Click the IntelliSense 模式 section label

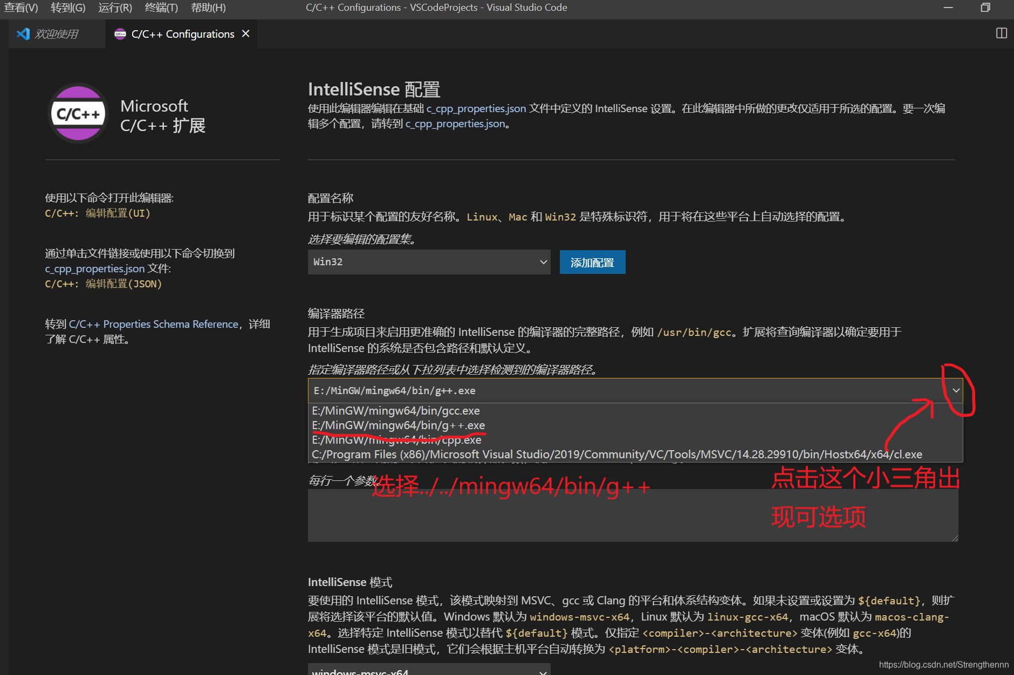coord(350,582)
